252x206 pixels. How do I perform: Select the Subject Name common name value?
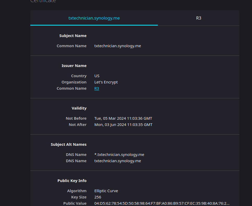117,46
